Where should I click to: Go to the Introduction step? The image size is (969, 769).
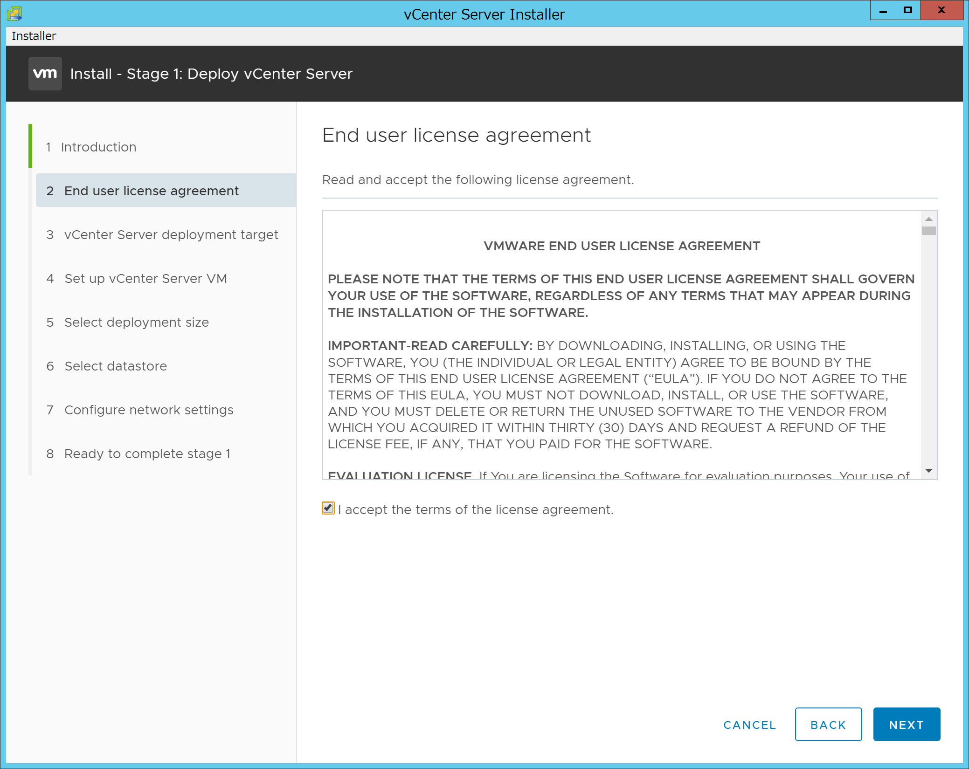(91, 147)
